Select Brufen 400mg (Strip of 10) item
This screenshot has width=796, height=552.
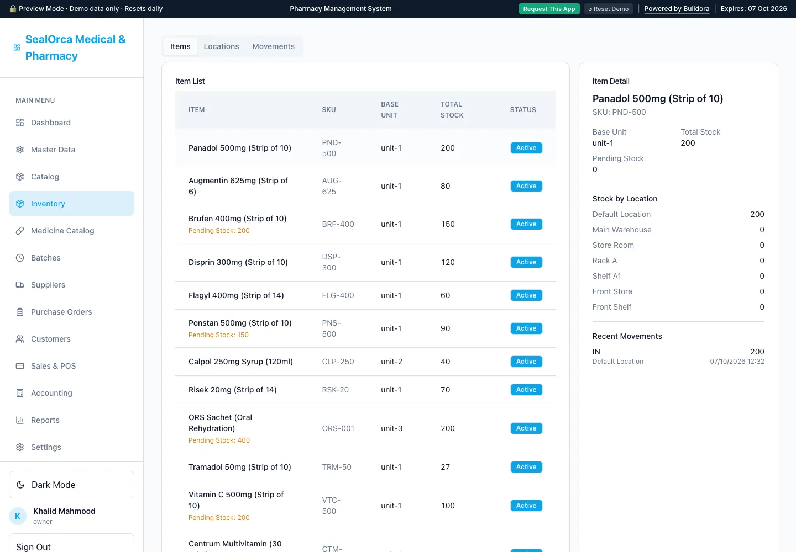pos(365,224)
